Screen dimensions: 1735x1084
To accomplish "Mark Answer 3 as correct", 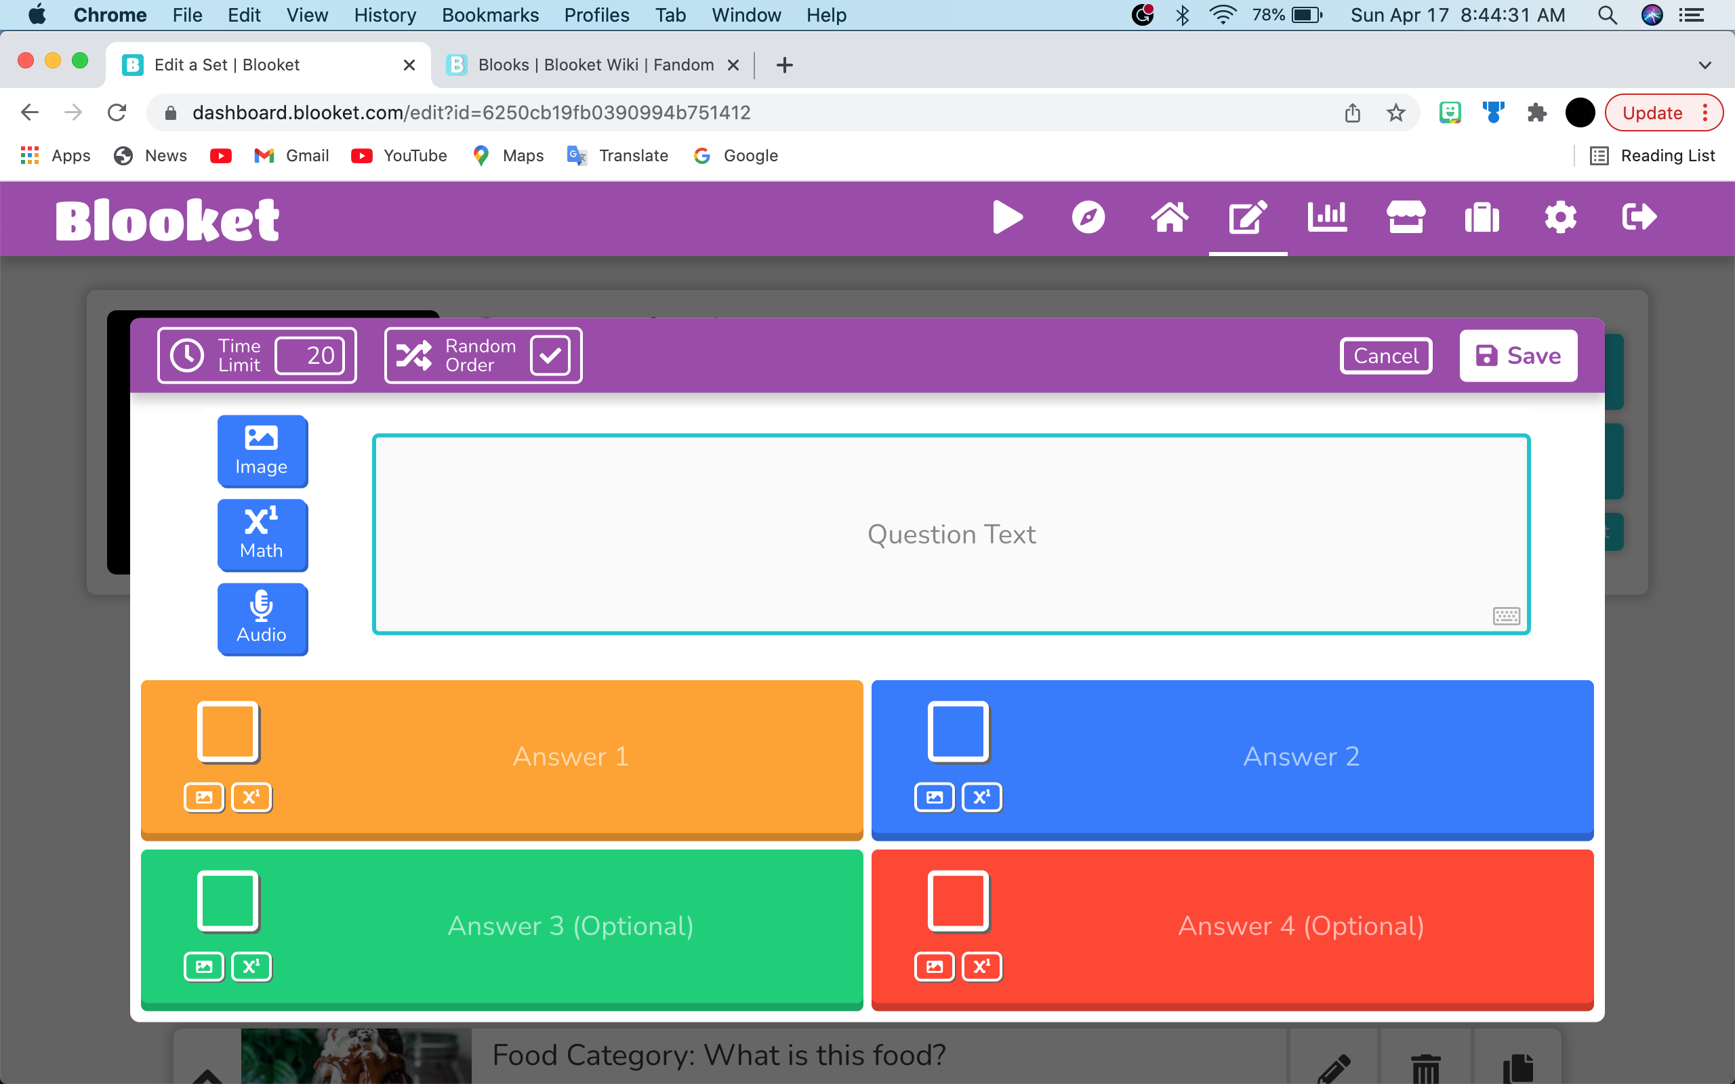I will [x=228, y=901].
